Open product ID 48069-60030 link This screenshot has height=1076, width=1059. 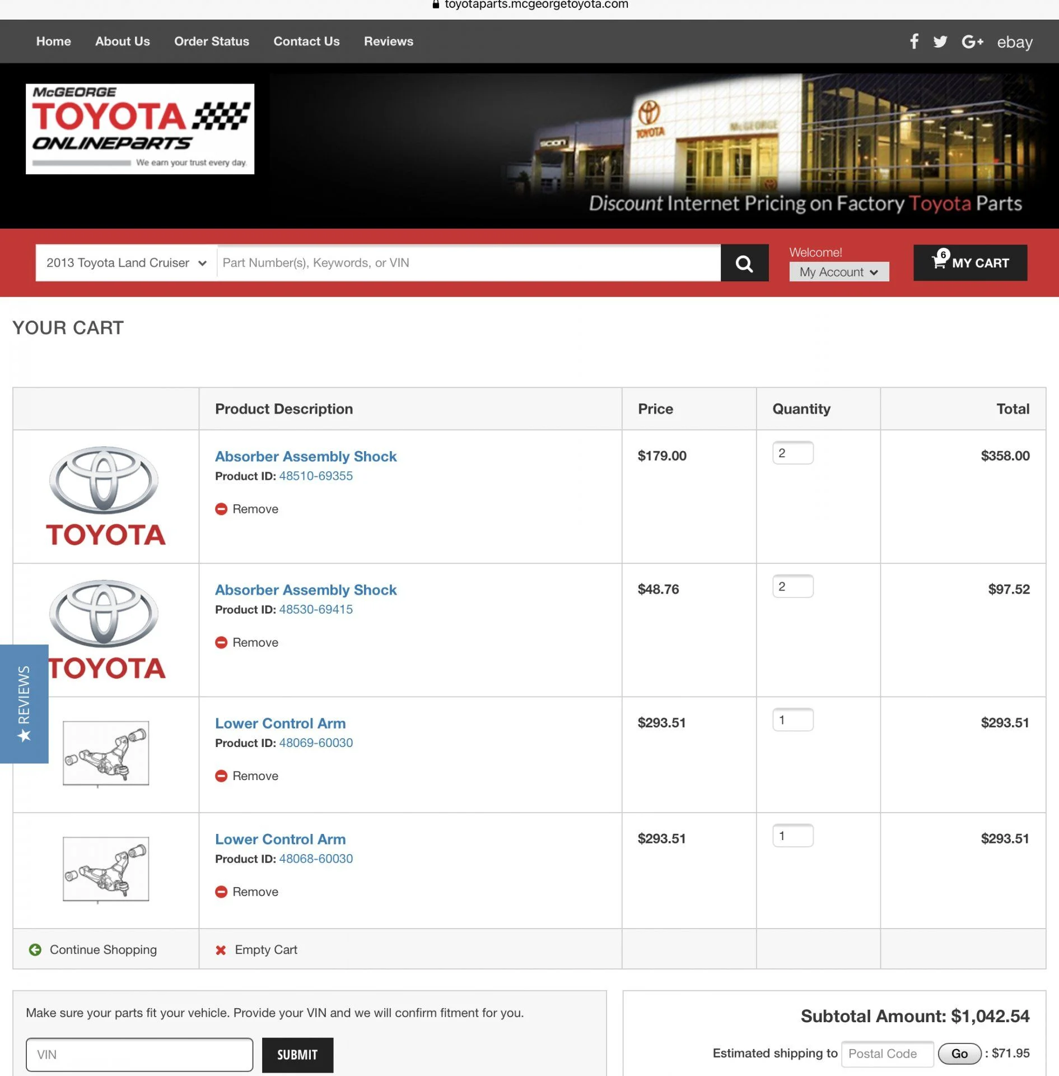point(316,743)
